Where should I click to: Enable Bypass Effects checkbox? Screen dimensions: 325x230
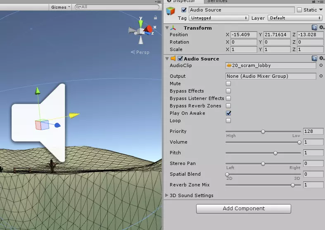pyautogui.click(x=228, y=91)
